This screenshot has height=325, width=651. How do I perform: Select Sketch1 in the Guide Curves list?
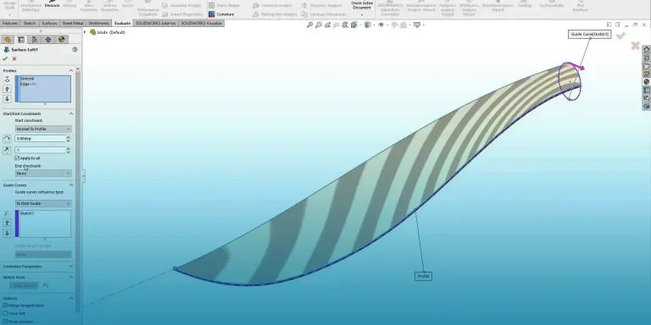pos(27,213)
